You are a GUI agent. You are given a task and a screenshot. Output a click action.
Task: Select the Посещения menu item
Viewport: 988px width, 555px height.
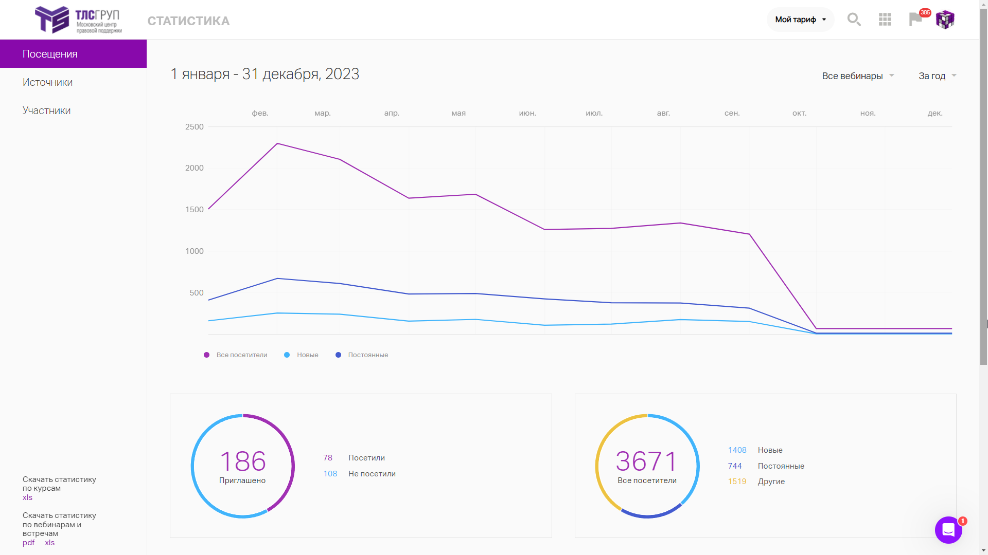73,54
